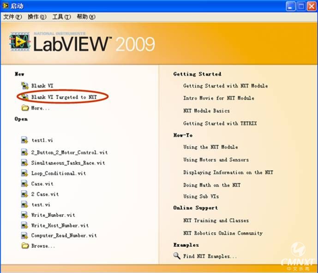Viewport: 318px width, 273px height.
Task: Open the More... new file options
Action: tap(40, 108)
